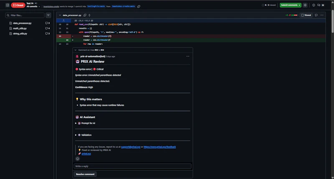Click the Resolve comment button
The height and width of the screenshot is (179, 334).
pyautogui.click(x=85, y=174)
